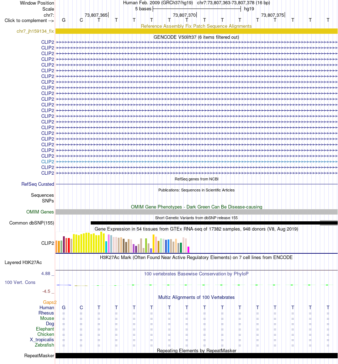
Task: Click the 73,807,365 ruler position
Action: pos(96,15)
